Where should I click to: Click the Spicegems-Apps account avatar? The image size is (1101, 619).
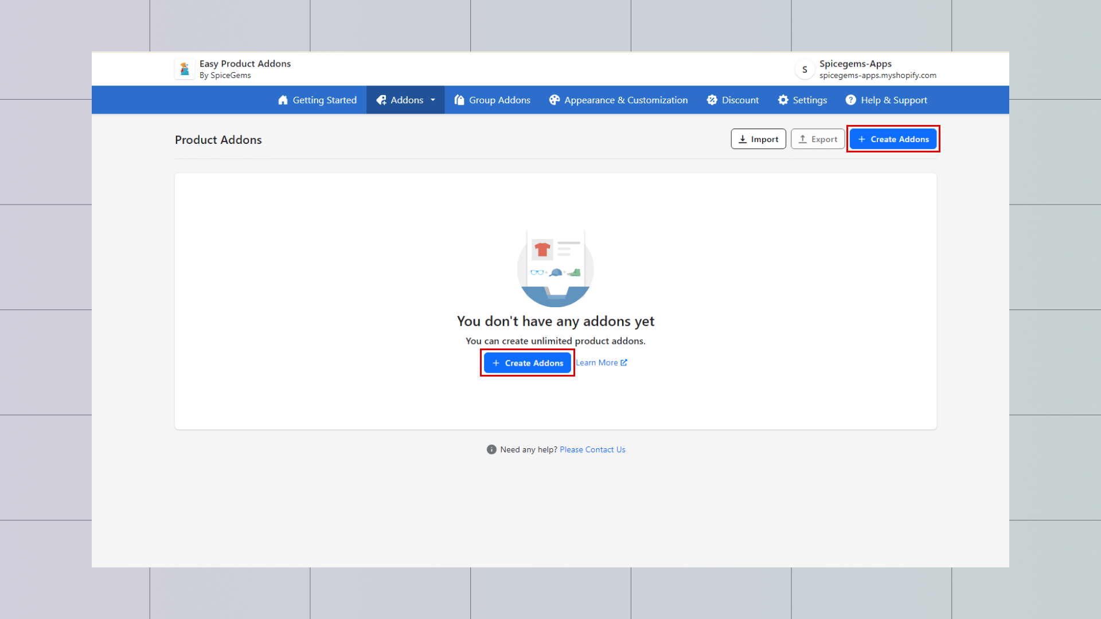pos(805,69)
